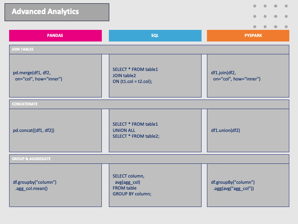Viewport: 298px width, 224px height.
Task: Select the pd.merge code box
Action: click(55, 75)
